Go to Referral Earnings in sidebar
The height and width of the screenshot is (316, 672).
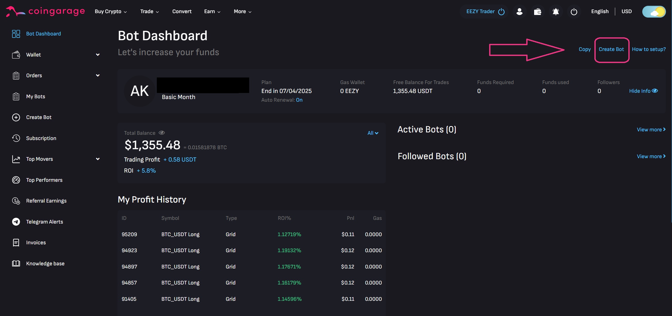click(46, 201)
